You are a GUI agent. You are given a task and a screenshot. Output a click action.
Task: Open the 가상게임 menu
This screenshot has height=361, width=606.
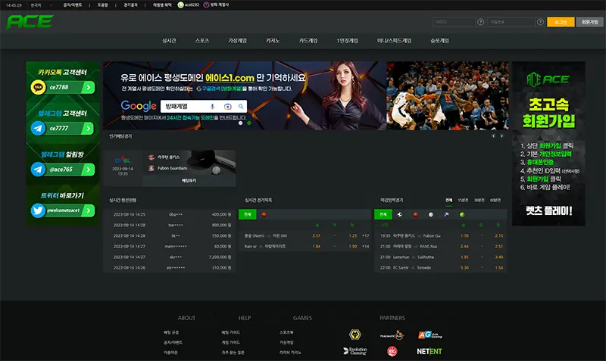click(237, 41)
